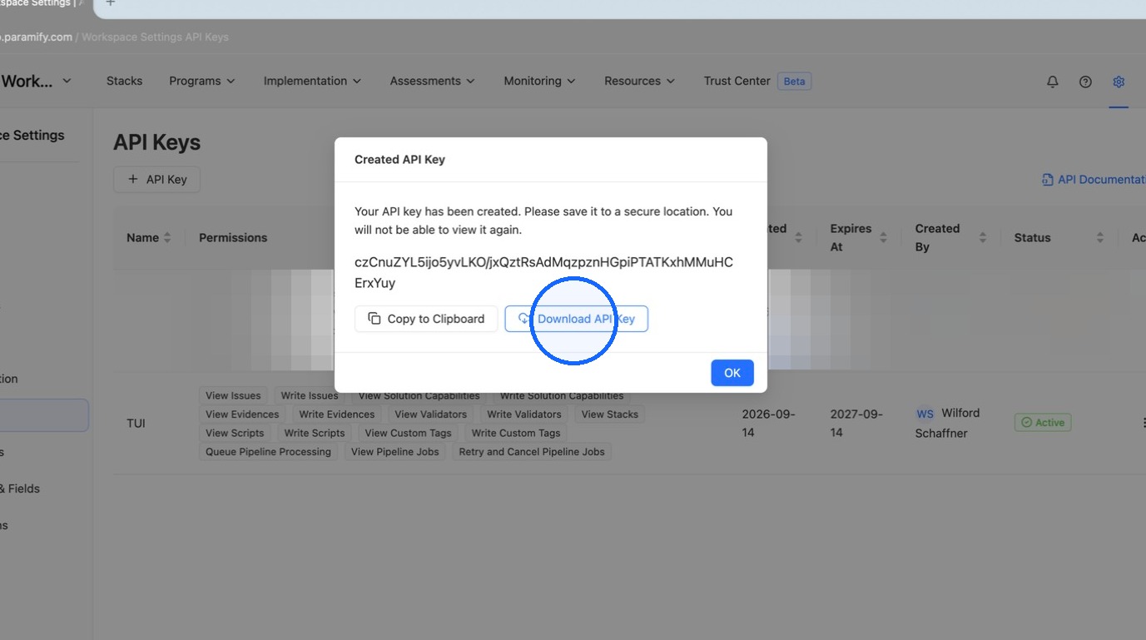This screenshot has width=1146, height=640.
Task: Click the three-dot actions for TUI row
Action: pos(1144,423)
